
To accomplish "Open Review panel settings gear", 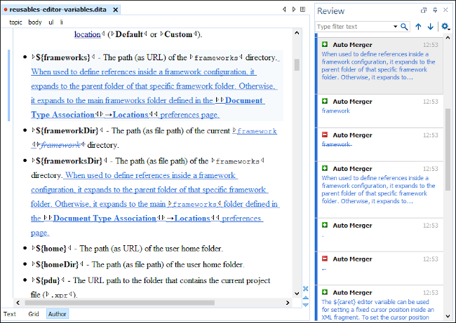I will (x=444, y=27).
